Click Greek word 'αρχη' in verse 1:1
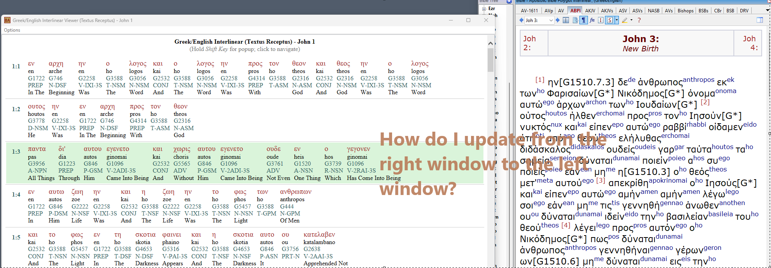771x268 pixels. pyautogui.click(x=56, y=64)
